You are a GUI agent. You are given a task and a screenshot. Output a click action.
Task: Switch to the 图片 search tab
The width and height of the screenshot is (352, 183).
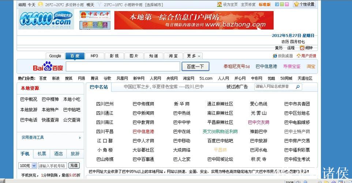[134, 56]
